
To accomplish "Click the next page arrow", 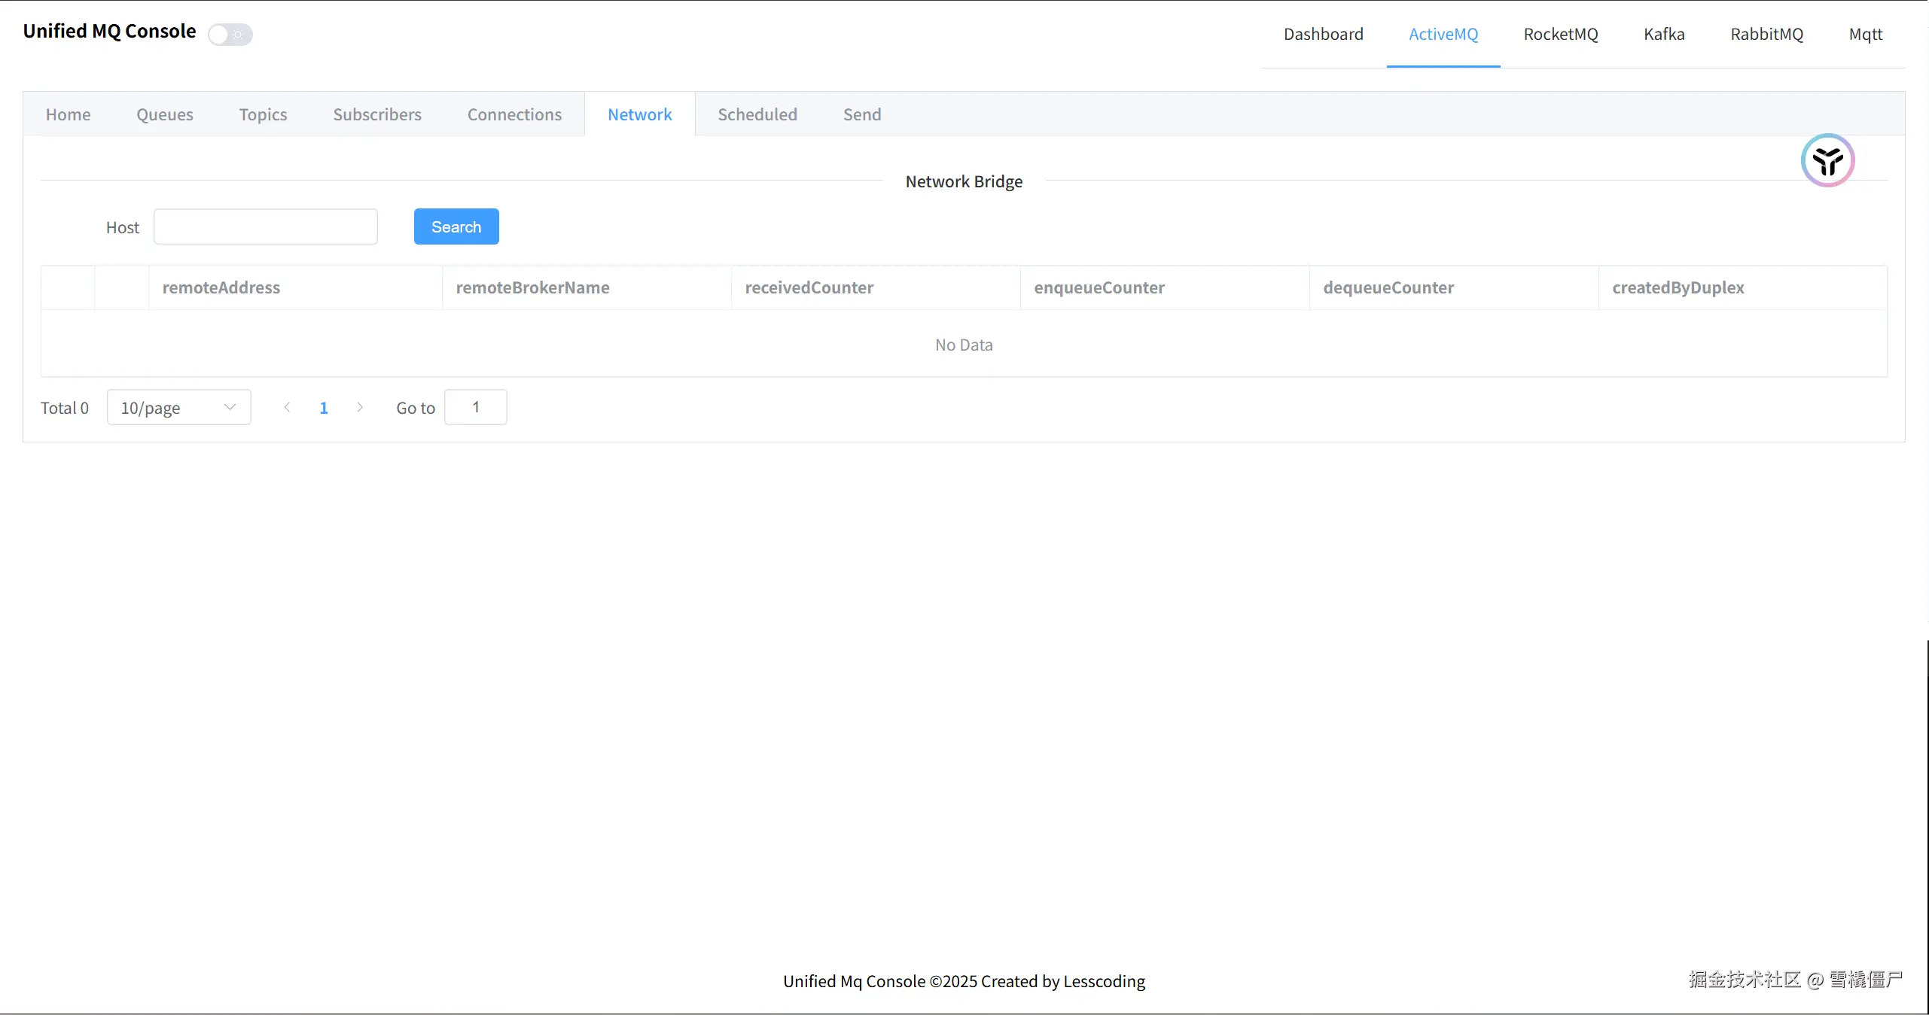I will pyautogui.click(x=360, y=407).
